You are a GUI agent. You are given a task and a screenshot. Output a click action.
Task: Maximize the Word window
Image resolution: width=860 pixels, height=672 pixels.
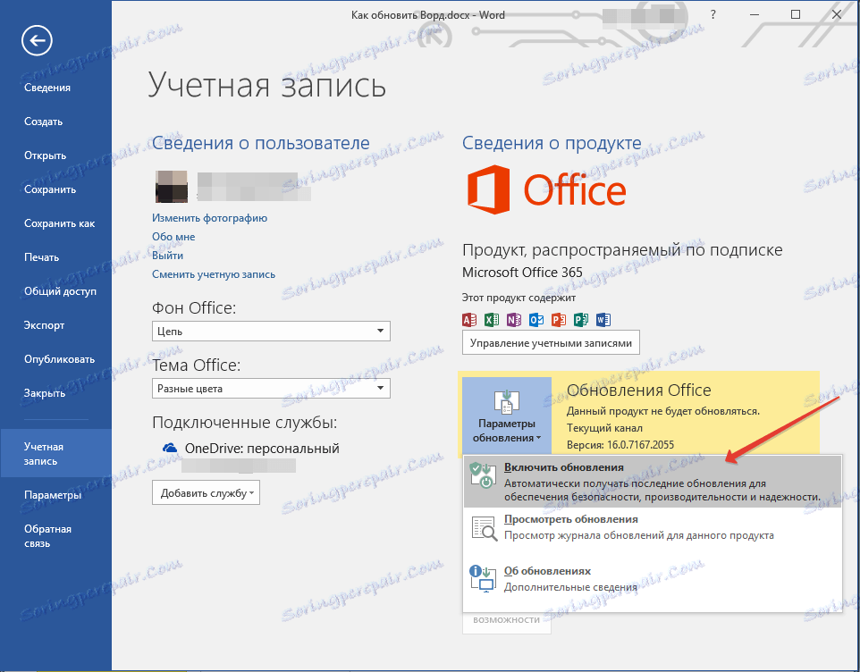click(x=796, y=15)
